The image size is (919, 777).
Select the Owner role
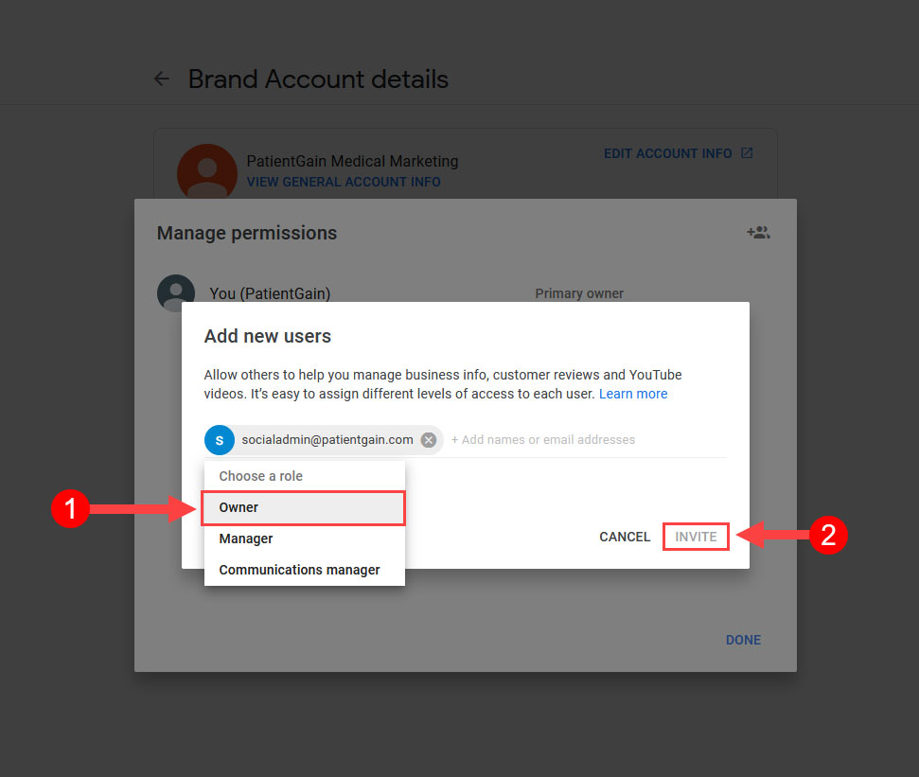click(239, 507)
